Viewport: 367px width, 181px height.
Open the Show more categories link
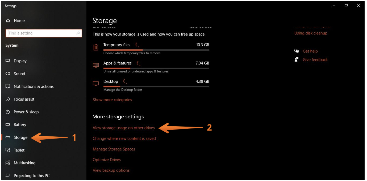point(112,100)
